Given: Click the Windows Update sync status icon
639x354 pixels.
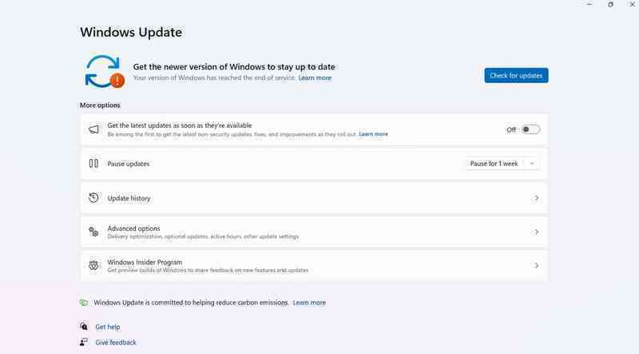Looking at the screenshot, I should point(105,72).
